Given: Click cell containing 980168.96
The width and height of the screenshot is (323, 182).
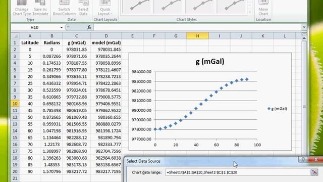Looking at the screenshot, I should pyautogui.click(x=76, y=104).
